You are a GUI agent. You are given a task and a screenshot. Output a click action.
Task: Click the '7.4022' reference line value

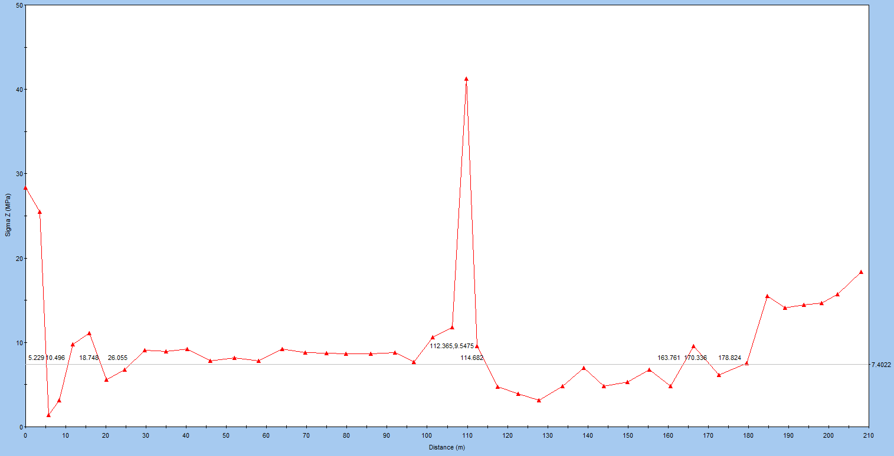[x=881, y=365]
